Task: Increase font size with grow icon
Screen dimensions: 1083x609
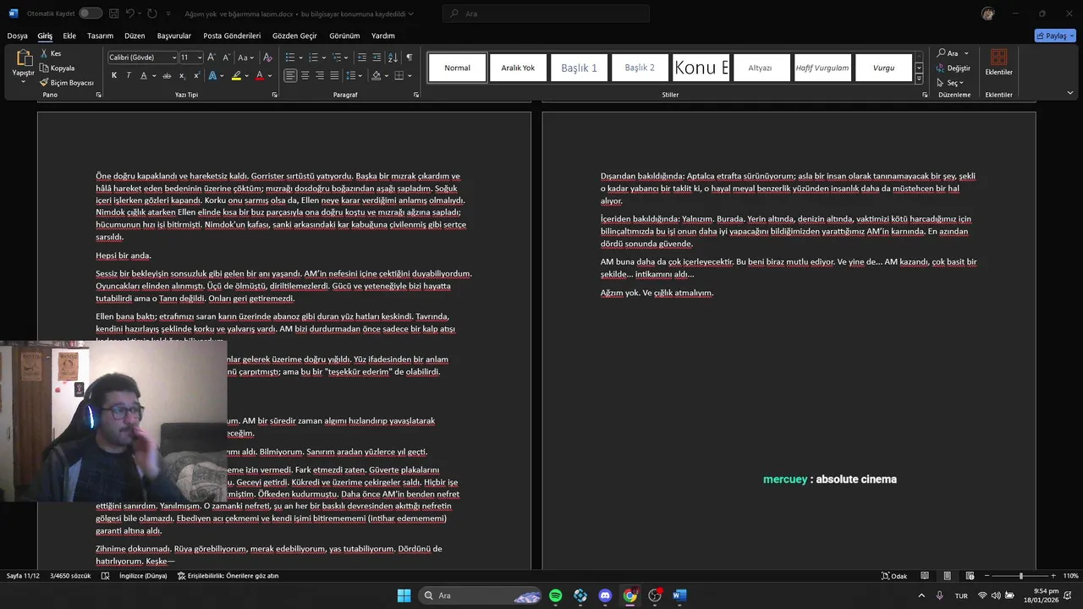Action: (212, 58)
